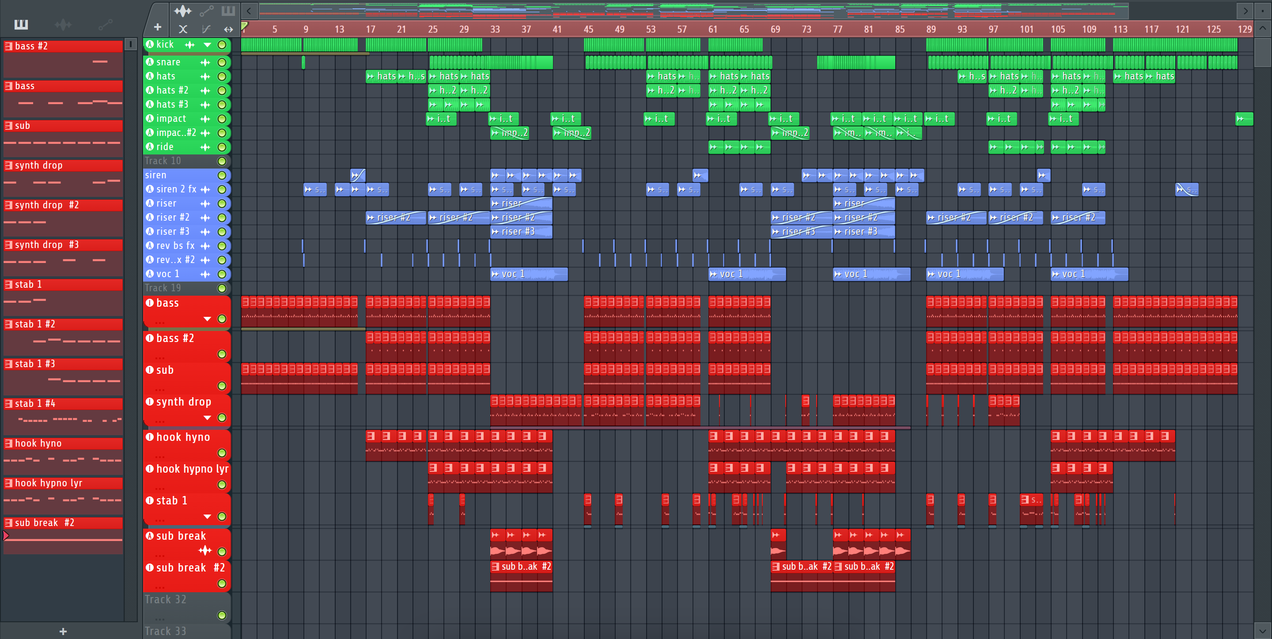Add a new pattern with bottom plus button
Image resolution: width=1272 pixels, height=639 pixels.
tap(63, 631)
